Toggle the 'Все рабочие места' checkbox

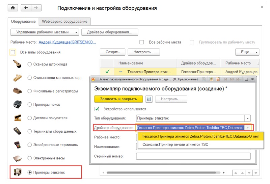[x=142, y=42]
